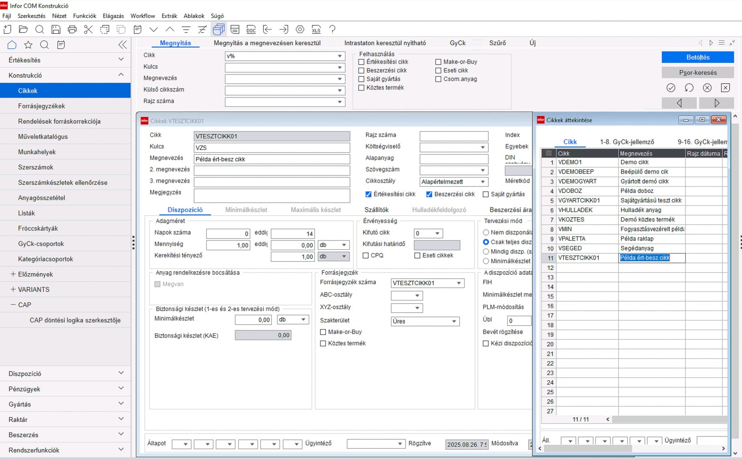The height and width of the screenshot is (459, 742).
Task: Open the Forrásjegyzék száma dropdown
Action: click(x=459, y=283)
